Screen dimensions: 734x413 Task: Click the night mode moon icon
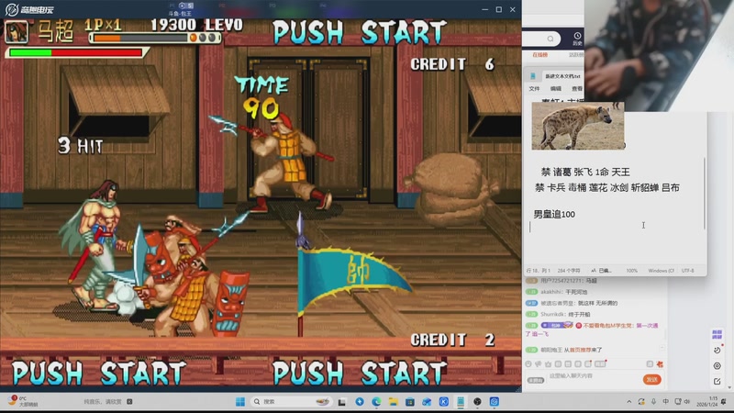717,351
